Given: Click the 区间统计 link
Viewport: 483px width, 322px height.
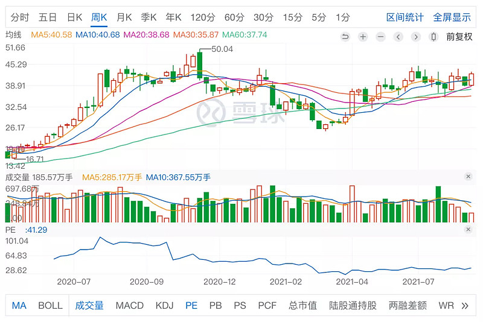Looking at the screenshot, I should [405, 17].
